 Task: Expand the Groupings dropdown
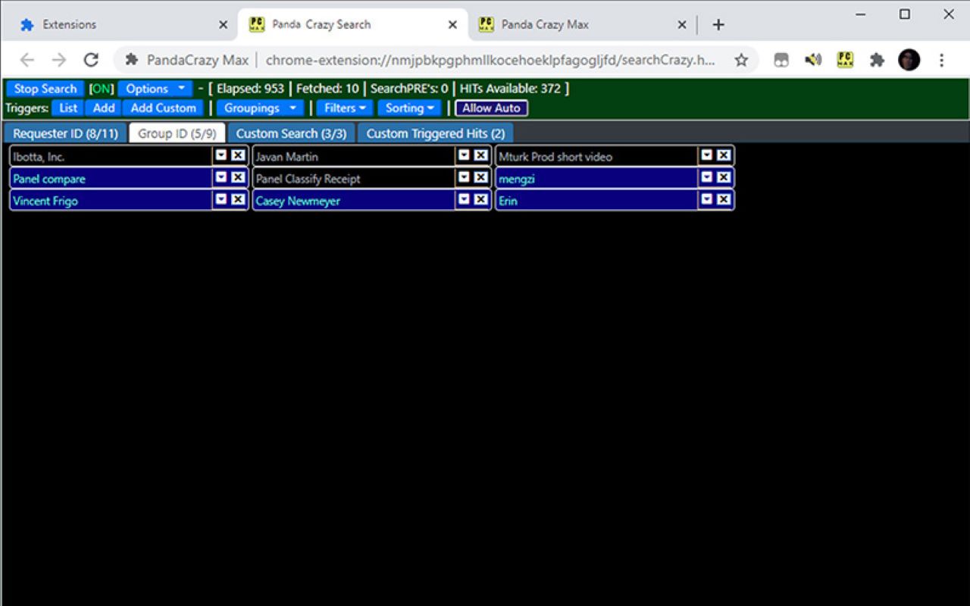point(260,108)
